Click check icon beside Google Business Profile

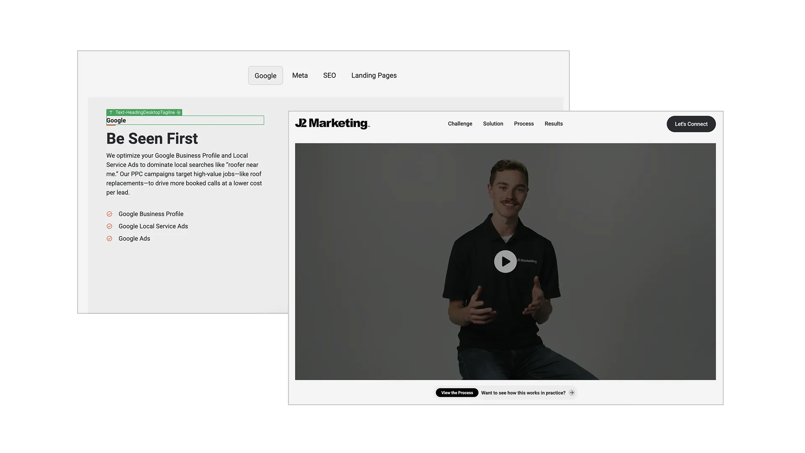tap(109, 214)
